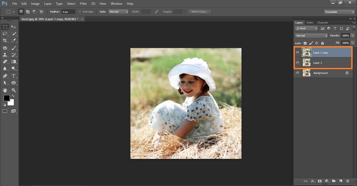The height and width of the screenshot is (186, 357).
Task: Click the Refine Edge button
Action: click(199, 12)
